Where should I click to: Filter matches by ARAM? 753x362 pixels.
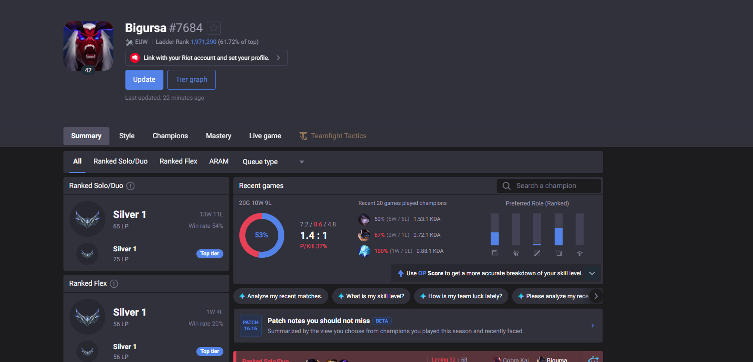pyautogui.click(x=219, y=162)
